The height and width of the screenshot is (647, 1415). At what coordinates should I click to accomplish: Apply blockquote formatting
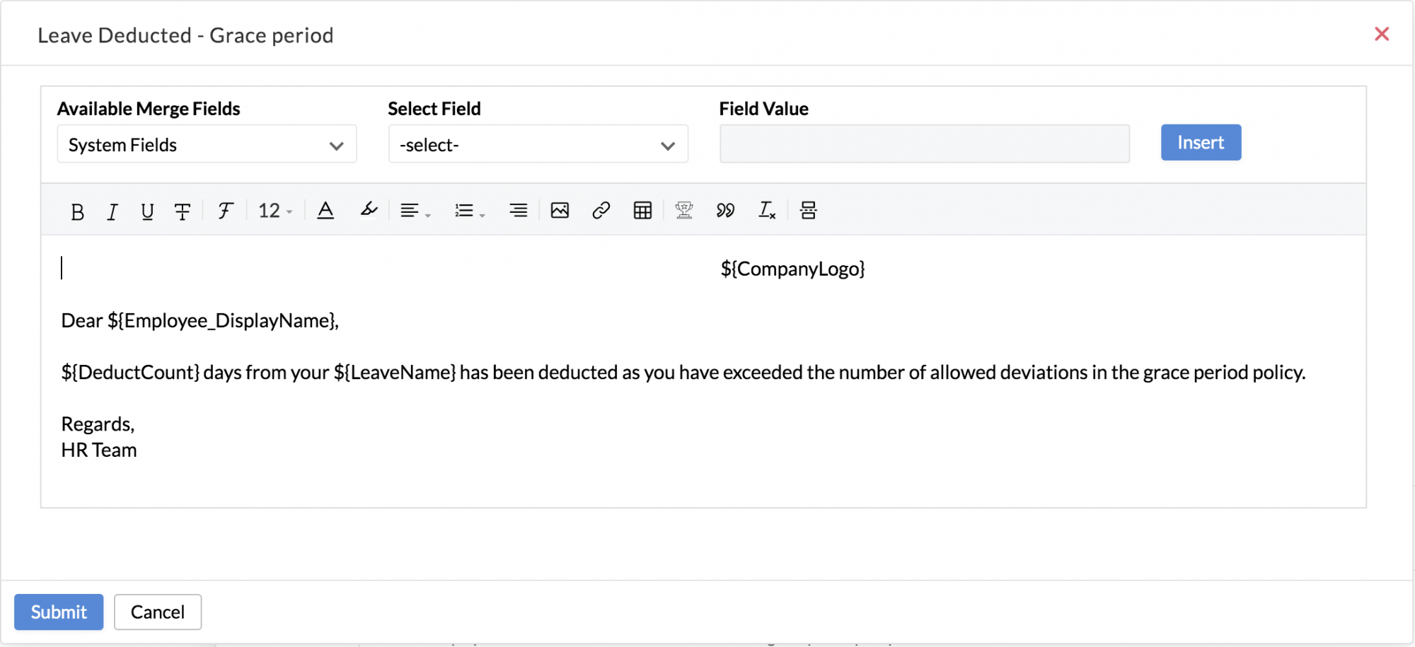(724, 210)
